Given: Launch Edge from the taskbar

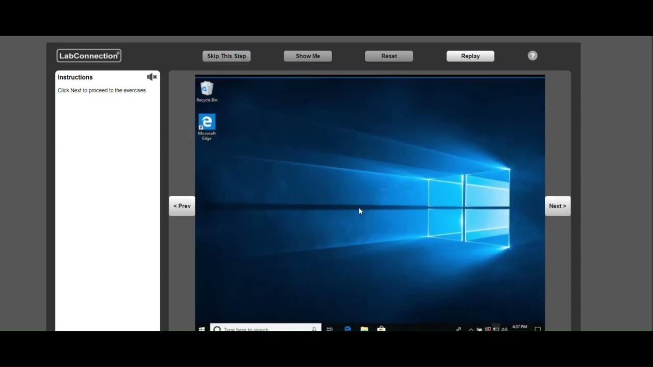Looking at the screenshot, I should (347, 329).
